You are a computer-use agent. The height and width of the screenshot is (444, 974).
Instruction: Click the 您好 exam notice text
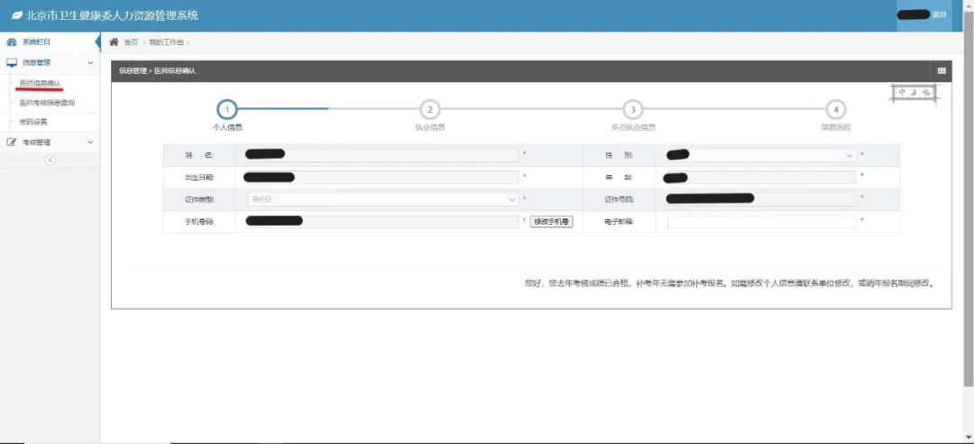730,283
